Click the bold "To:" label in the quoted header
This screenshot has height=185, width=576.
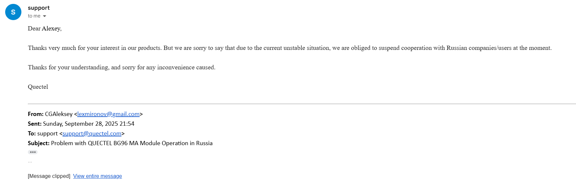coord(32,133)
